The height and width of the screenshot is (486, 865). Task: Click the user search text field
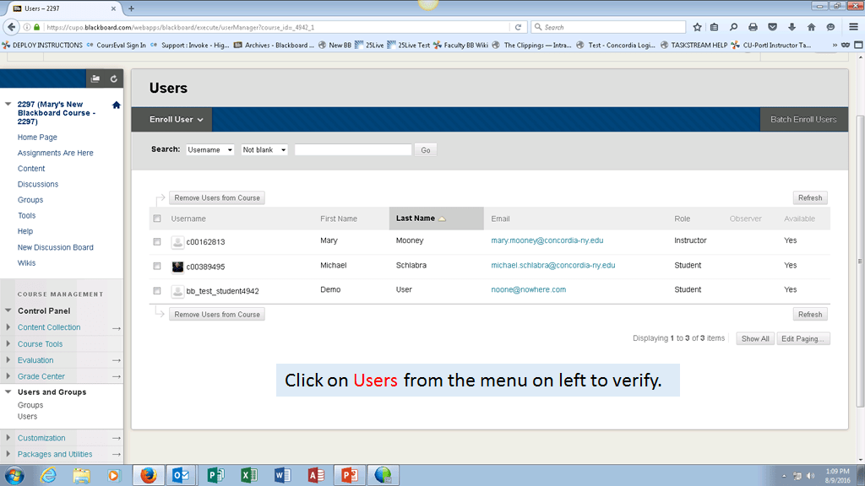point(352,150)
